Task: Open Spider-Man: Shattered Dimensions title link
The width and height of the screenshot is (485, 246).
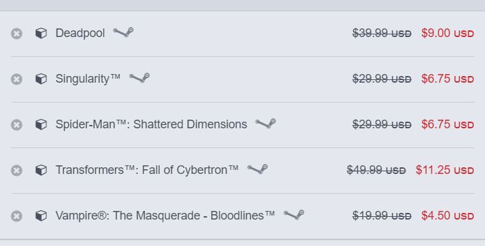Action: pyautogui.click(x=152, y=124)
